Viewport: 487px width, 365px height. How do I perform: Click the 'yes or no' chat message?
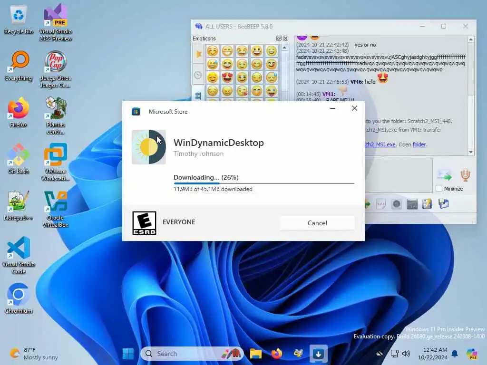pyautogui.click(x=365, y=45)
